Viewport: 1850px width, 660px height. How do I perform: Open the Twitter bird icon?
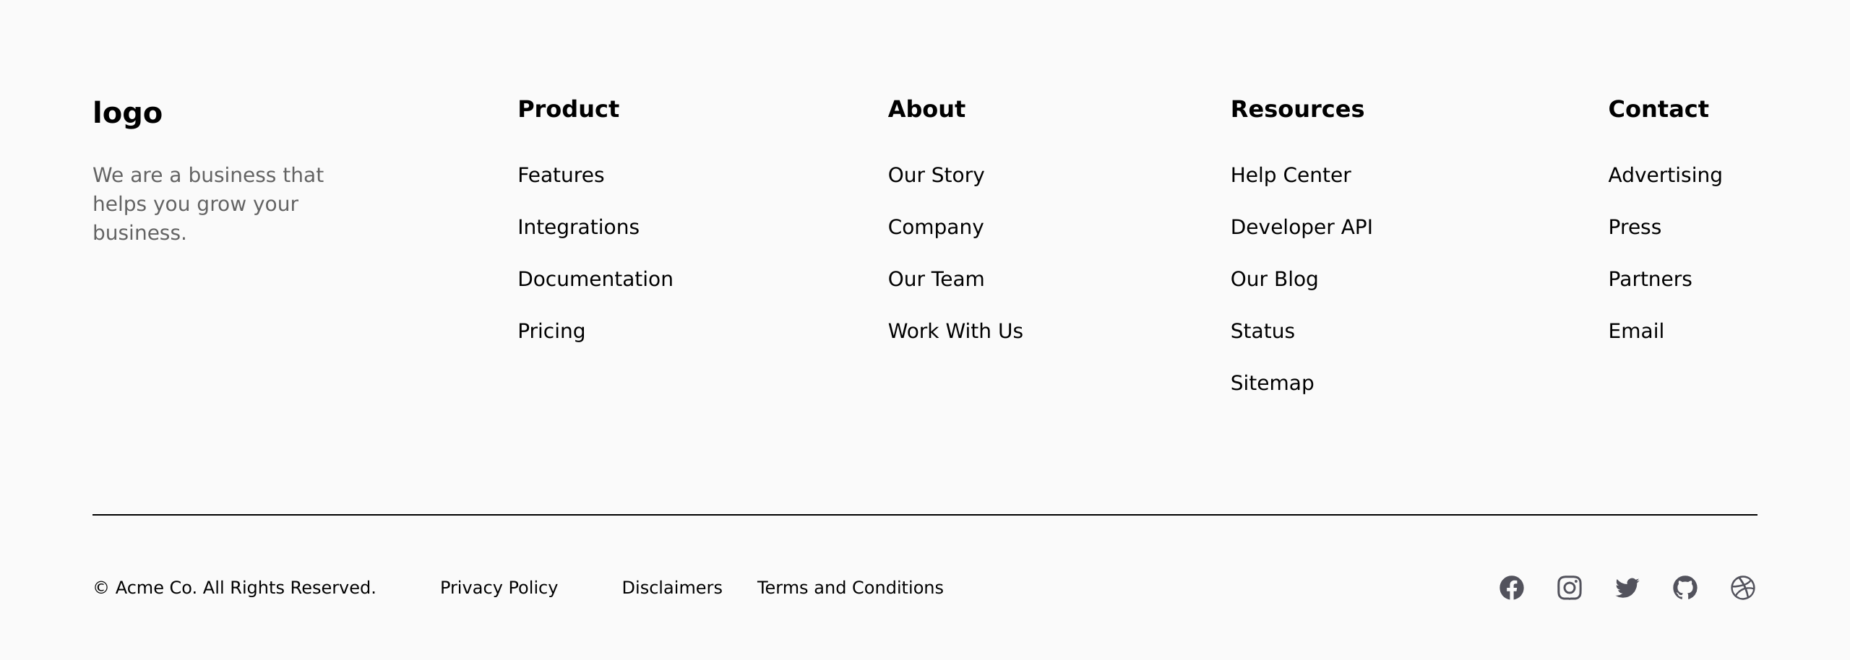[1627, 588]
